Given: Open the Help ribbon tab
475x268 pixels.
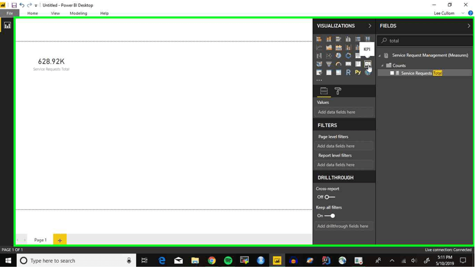Looking at the screenshot, I should [x=104, y=13].
